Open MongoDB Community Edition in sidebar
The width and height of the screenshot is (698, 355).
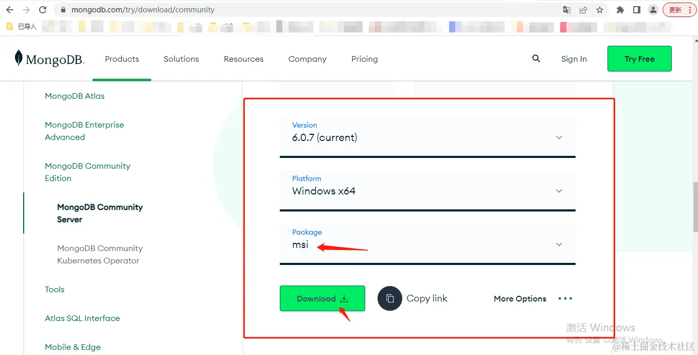coord(87,172)
